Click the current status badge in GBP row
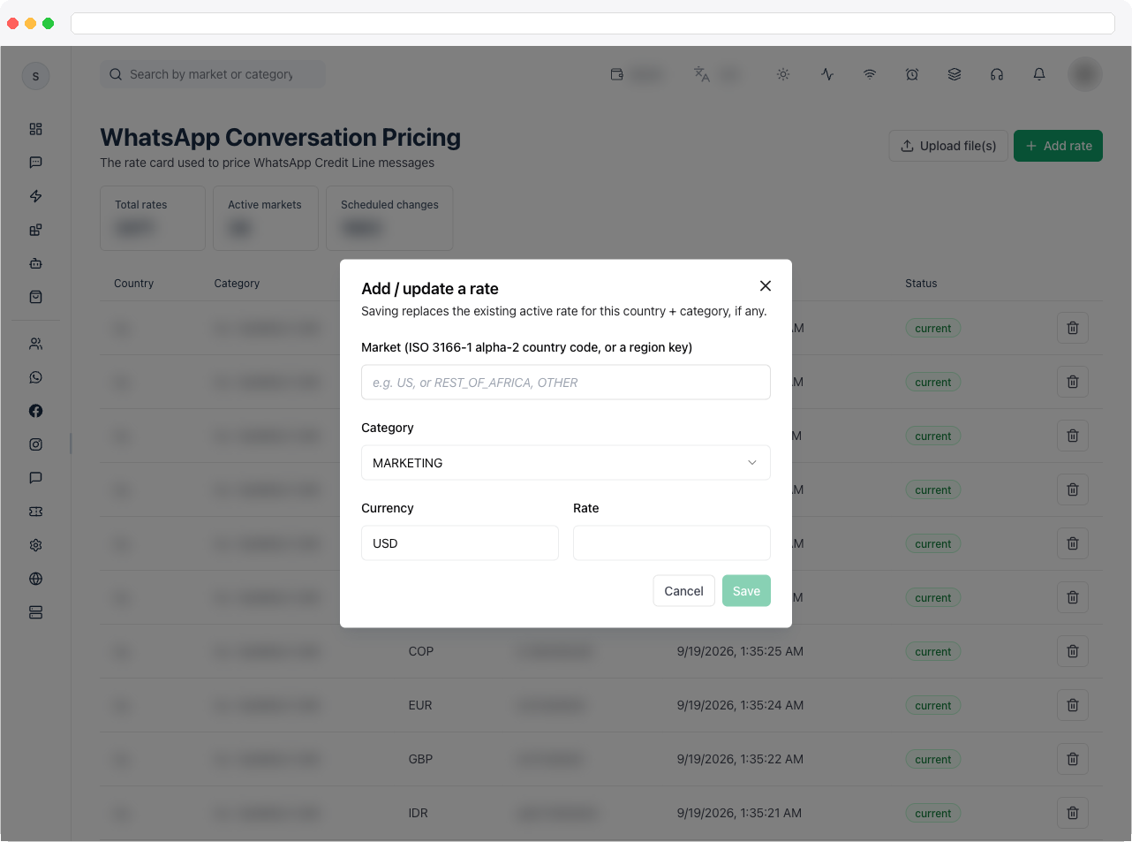1132x842 pixels. pos(933,760)
